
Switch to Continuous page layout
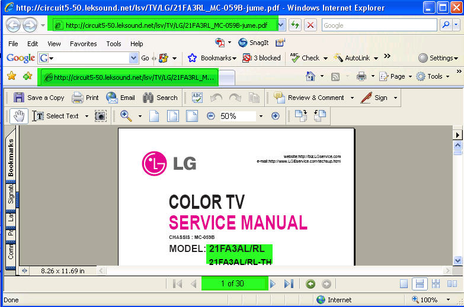pos(420,284)
